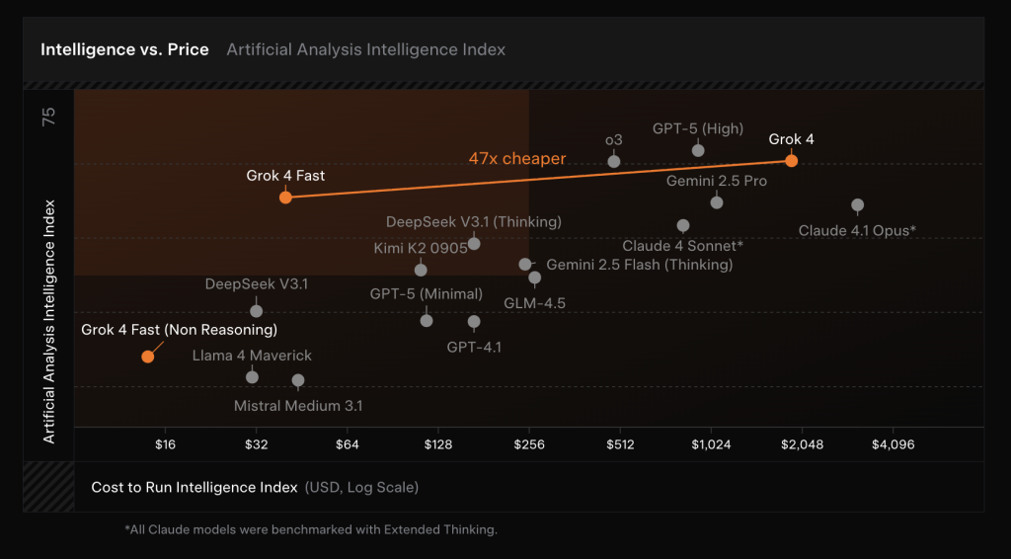The height and width of the screenshot is (559, 1011).
Task: Select the Claude 4.1 Opus data point
Action: pos(857,205)
